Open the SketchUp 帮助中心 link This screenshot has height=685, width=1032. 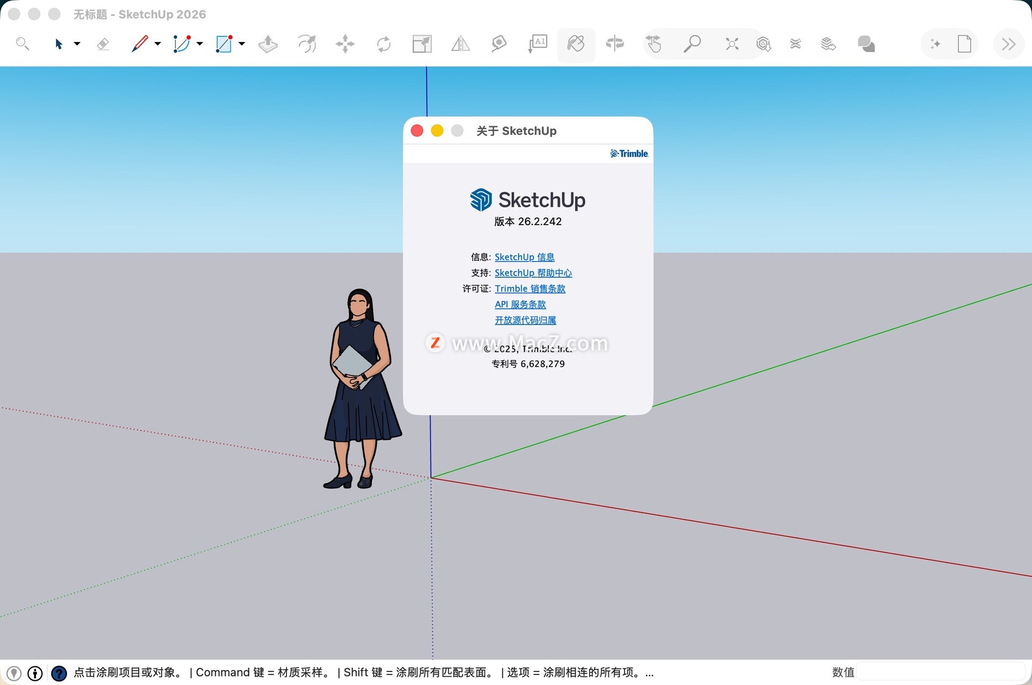(533, 273)
